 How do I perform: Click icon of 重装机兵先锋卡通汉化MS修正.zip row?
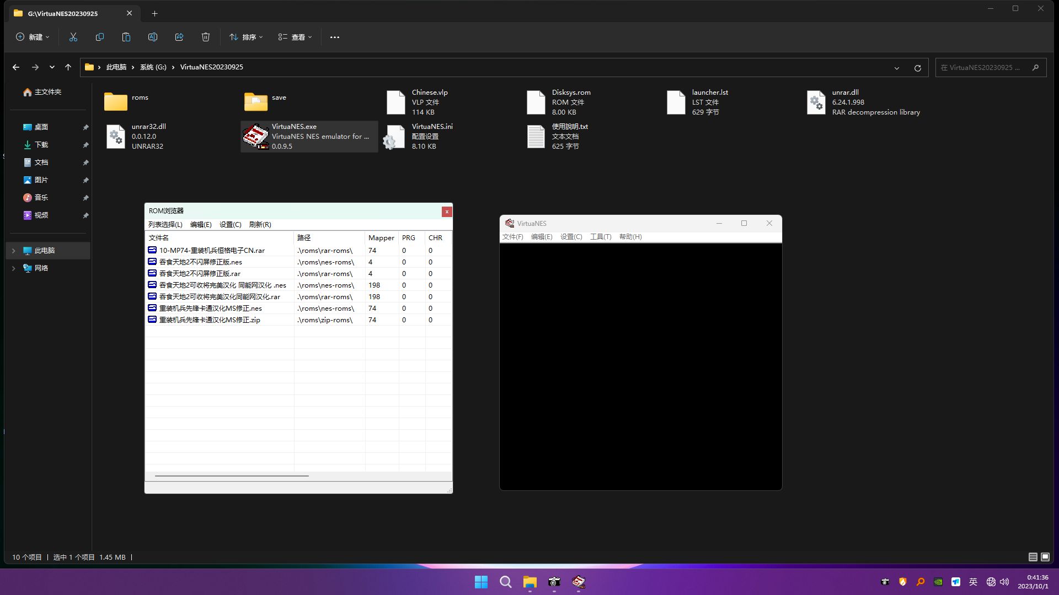(x=152, y=320)
